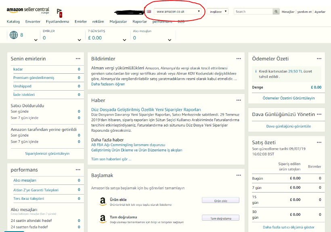Click the 24 saatin altındaki hedef count

pos(79,221)
